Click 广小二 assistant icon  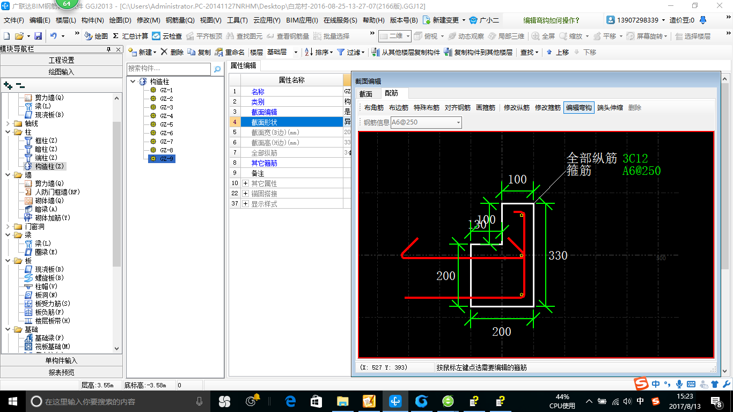473,20
